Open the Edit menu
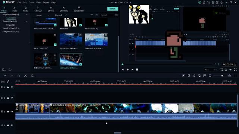 (25, 3)
